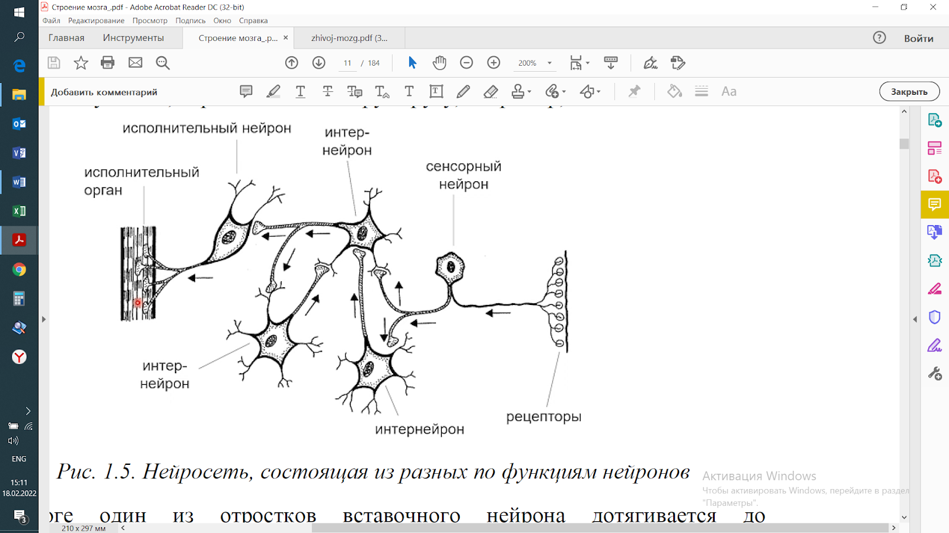The width and height of the screenshot is (949, 533).
Task: Switch to zhivoj-mozg.pdf tab
Action: point(349,38)
